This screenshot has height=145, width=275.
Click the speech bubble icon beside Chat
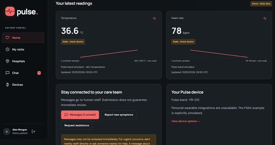click(x=8, y=73)
